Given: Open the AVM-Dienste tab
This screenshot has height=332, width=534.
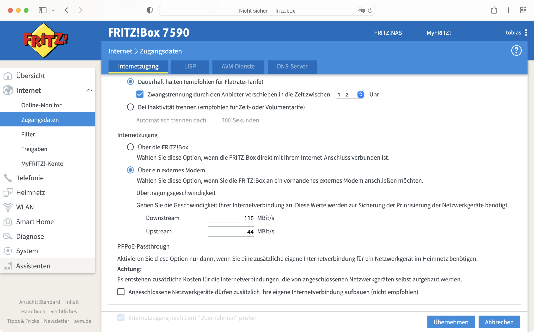Looking at the screenshot, I should point(238,67).
